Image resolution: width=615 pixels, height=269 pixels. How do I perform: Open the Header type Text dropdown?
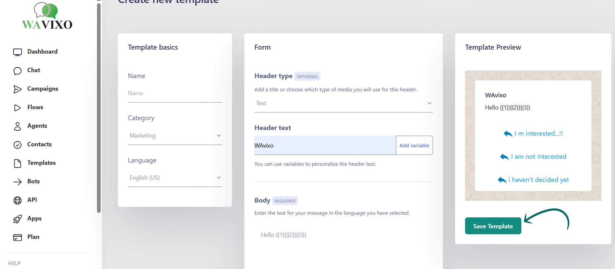pyautogui.click(x=343, y=103)
